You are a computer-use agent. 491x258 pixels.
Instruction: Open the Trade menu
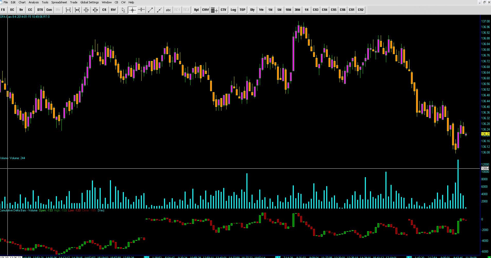point(74,2)
